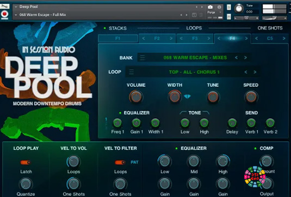
Task: Load next snapshot beside 068 Warm Escape
Action: tap(187, 15)
